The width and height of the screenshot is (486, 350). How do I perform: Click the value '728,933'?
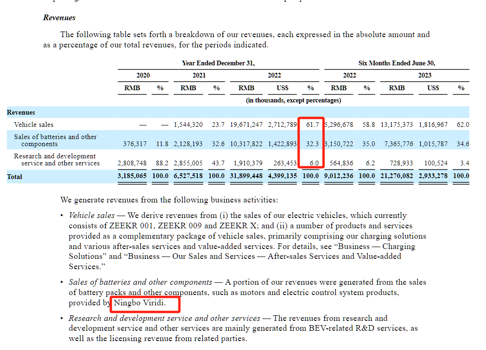click(401, 163)
